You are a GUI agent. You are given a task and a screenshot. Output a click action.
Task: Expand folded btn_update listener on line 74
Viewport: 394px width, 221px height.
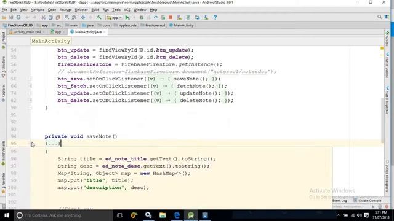pyautogui.click(x=30, y=93)
